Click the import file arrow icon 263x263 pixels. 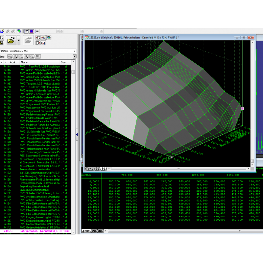(38, 37)
